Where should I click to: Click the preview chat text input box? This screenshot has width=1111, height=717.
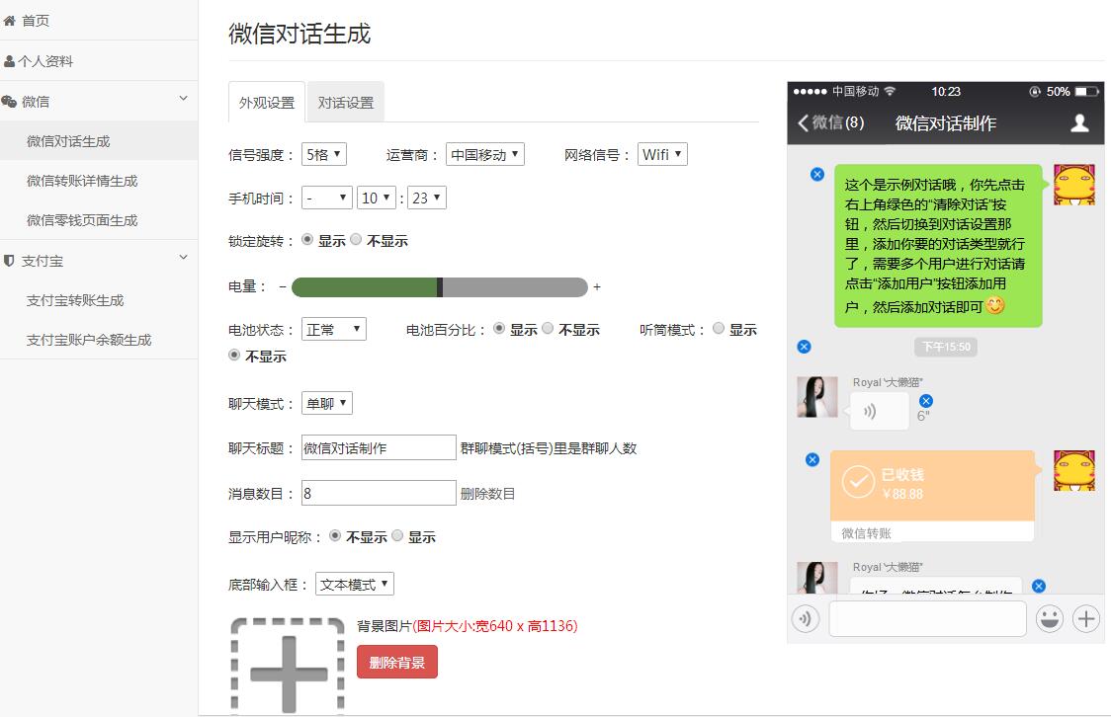[927, 618]
